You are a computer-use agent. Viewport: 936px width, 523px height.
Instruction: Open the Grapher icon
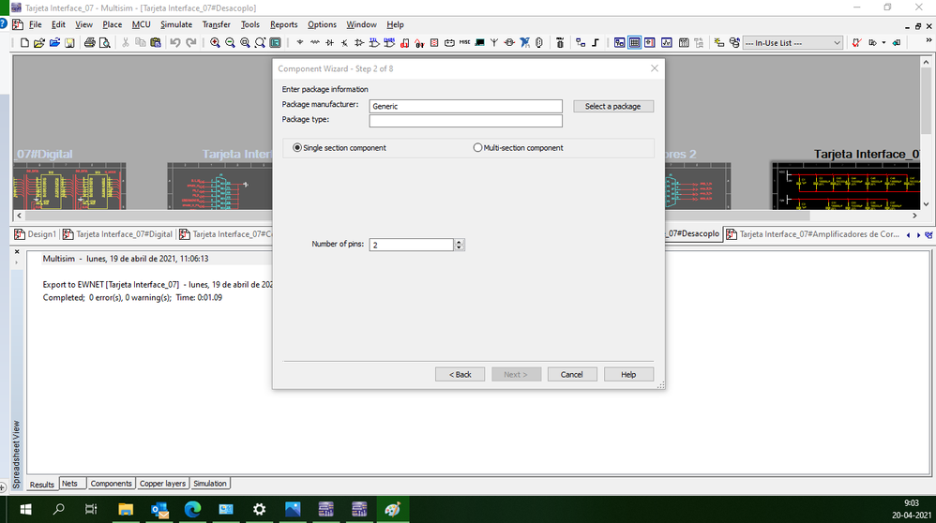[x=667, y=42]
